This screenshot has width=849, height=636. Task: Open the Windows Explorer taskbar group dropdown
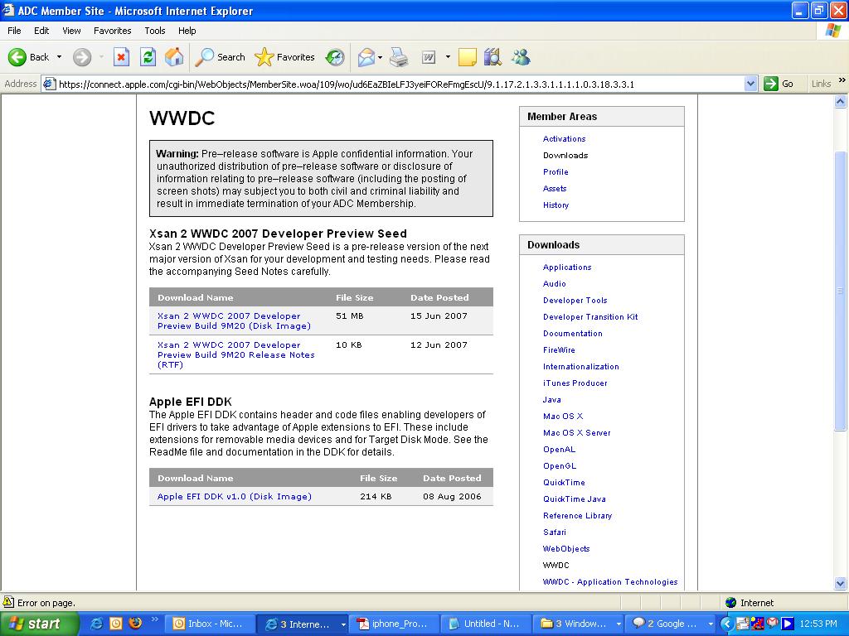(x=619, y=624)
